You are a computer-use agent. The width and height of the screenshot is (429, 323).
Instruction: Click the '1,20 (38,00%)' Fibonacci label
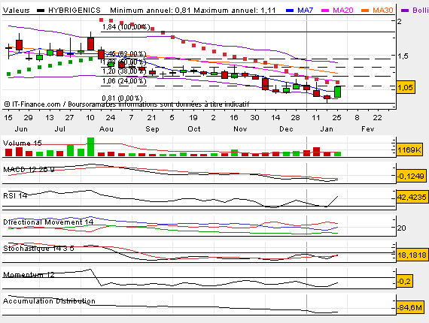pyautogui.click(x=124, y=71)
